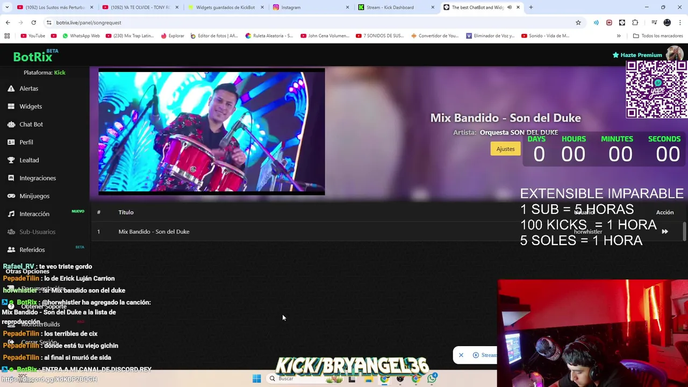Image resolution: width=688 pixels, height=387 pixels.
Task: Click the Interacción music note icon
Action: 11,214
